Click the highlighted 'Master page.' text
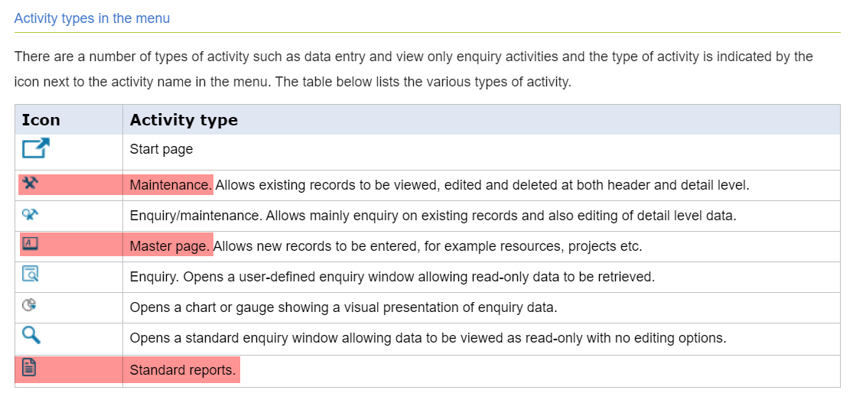853x403 pixels. 170,246
